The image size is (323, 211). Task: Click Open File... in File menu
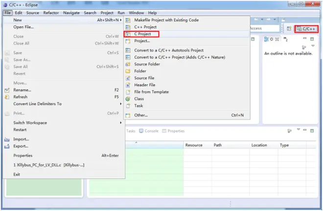pyautogui.click(x=63, y=27)
